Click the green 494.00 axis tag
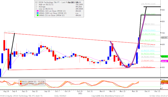 [164, 57]
